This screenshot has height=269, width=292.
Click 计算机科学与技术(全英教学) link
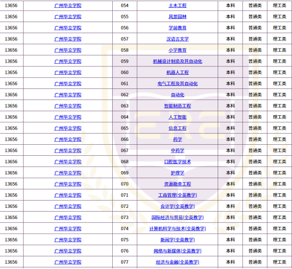point(177,228)
